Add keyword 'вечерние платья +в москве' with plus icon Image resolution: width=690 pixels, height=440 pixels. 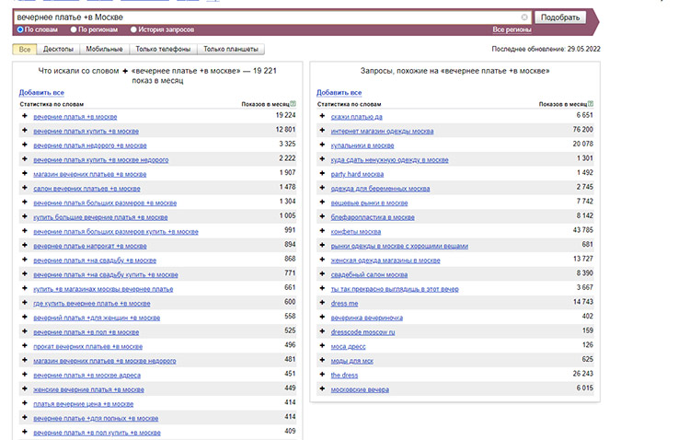tap(25, 116)
